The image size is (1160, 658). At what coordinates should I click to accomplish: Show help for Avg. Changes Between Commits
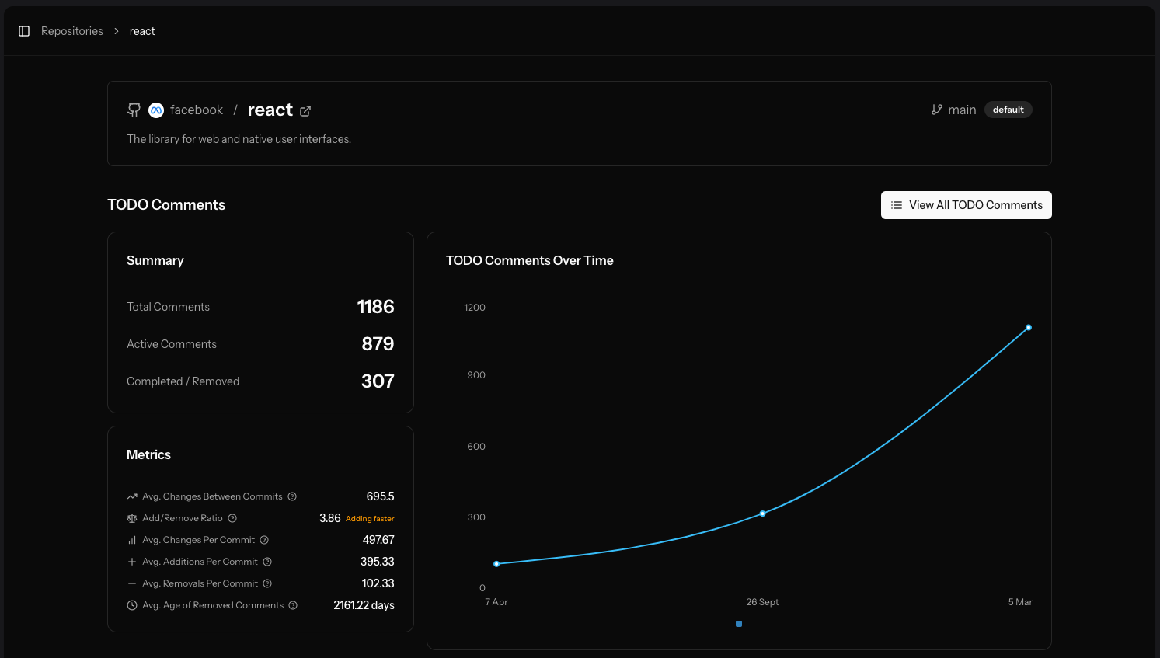292,496
